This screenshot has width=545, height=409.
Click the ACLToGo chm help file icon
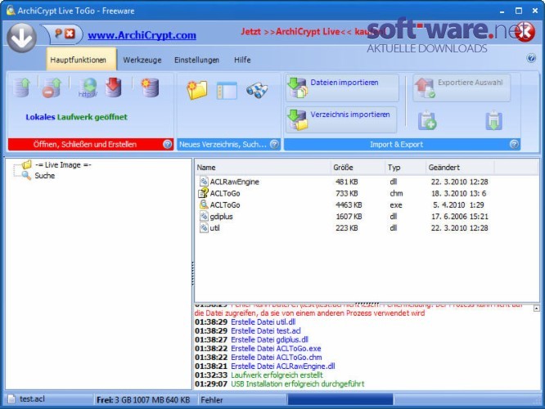pyautogui.click(x=203, y=193)
